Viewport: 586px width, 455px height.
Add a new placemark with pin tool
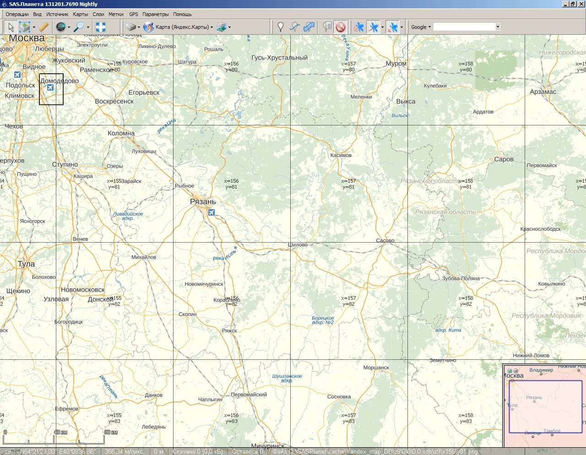click(x=281, y=27)
